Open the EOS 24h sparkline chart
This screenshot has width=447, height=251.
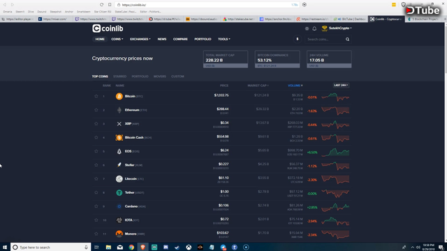[x=335, y=152]
